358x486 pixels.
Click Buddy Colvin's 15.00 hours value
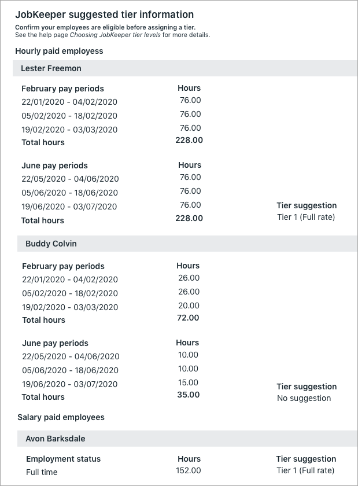189,382
